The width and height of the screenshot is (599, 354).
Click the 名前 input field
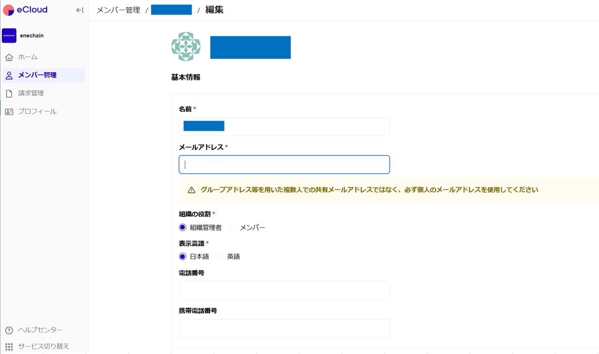tap(284, 126)
